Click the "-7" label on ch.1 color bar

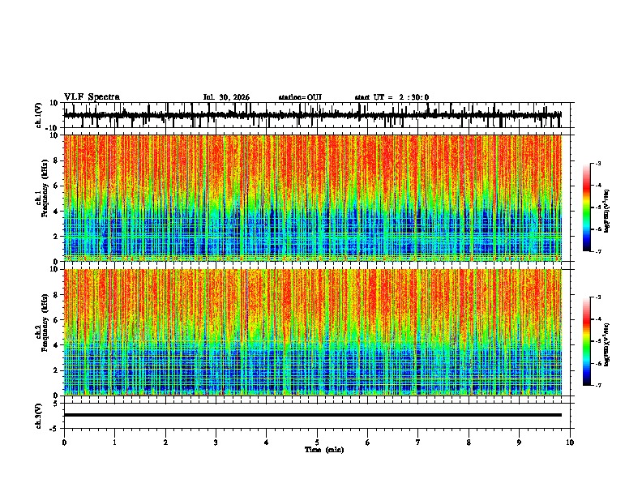click(x=598, y=251)
